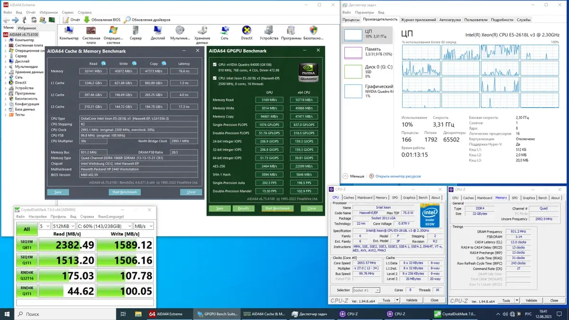This screenshot has width=569, height=320.
Task: Click the Открыть монитор ресурсов link
Action: [x=397, y=176]
